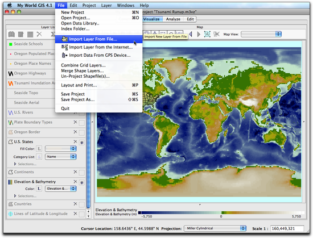Click the elevation color ramp legend bar
Screen dimensions: 313x238
pos(221,212)
